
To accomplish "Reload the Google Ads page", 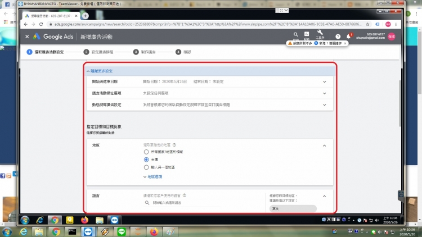I will tap(41, 24).
